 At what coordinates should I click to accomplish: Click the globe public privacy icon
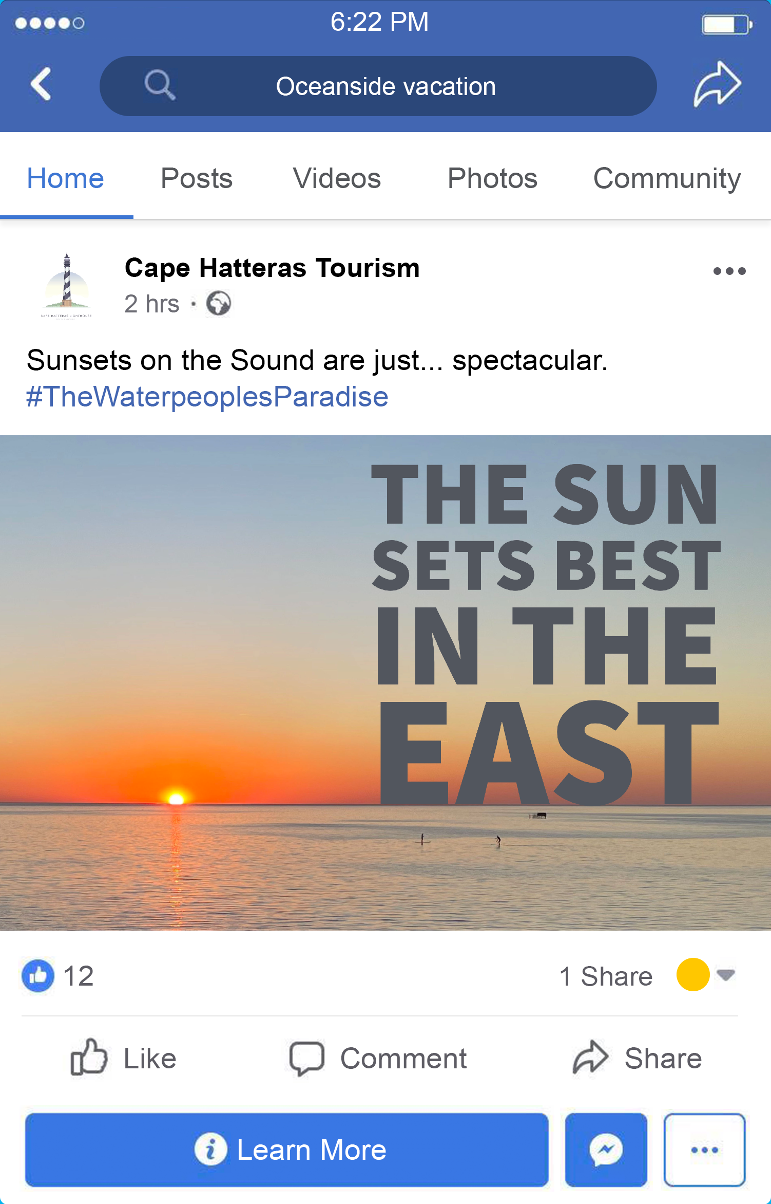[219, 303]
